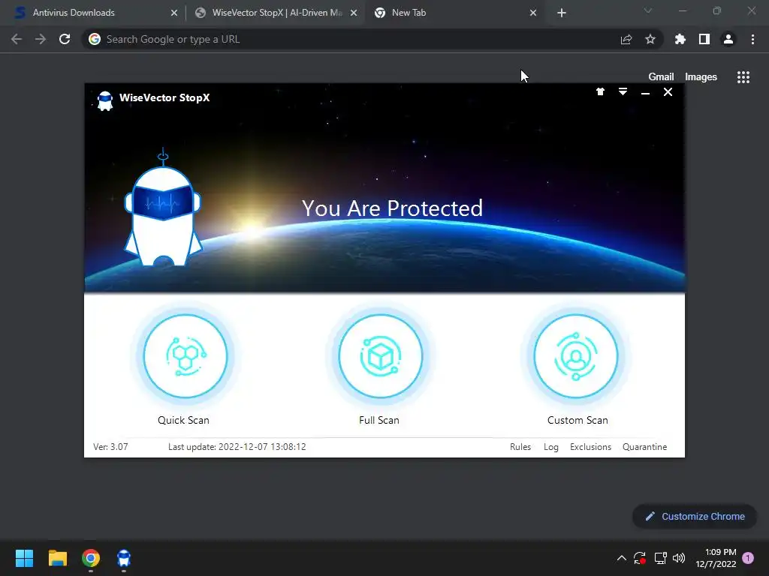Viewport: 769px width, 576px height.
Task: Click the Last update timestamp text
Action: click(x=237, y=447)
